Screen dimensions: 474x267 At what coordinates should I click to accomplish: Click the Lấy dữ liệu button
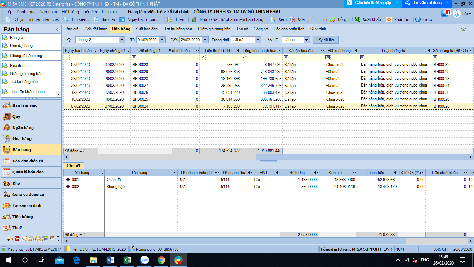325,40
